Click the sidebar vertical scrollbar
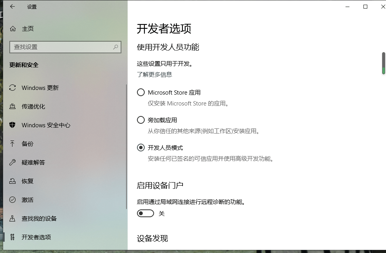386x253 pixels. click(126, 147)
